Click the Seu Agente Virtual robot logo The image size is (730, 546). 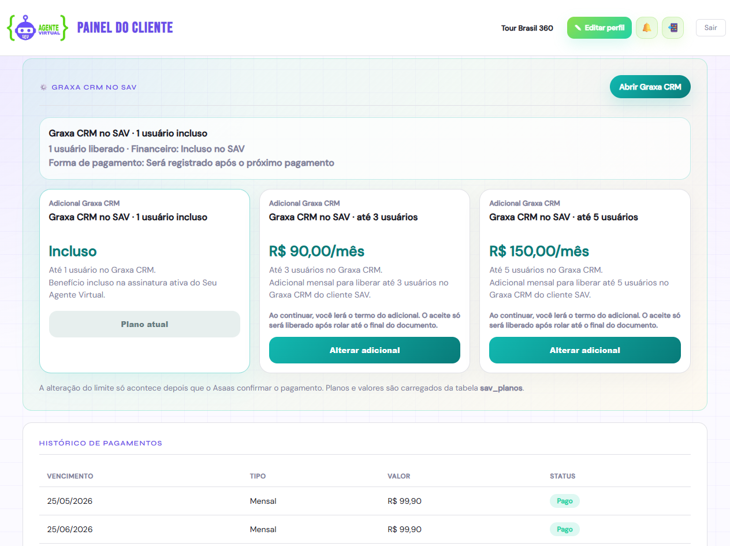click(x=38, y=28)
